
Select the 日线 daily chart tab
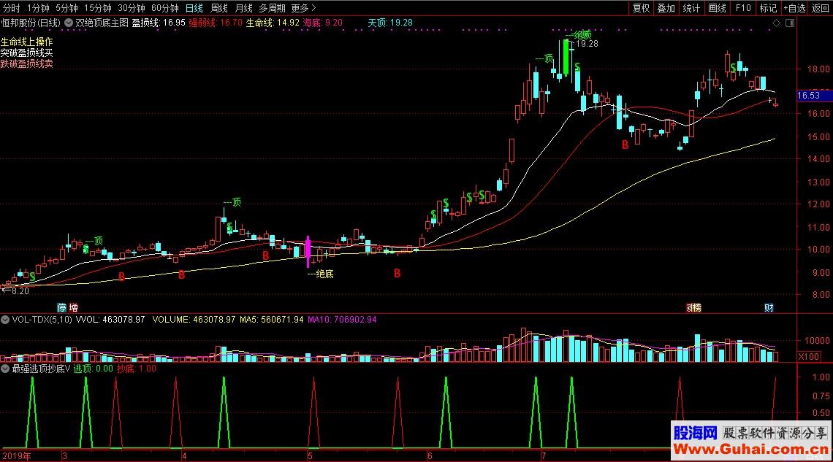194,8
